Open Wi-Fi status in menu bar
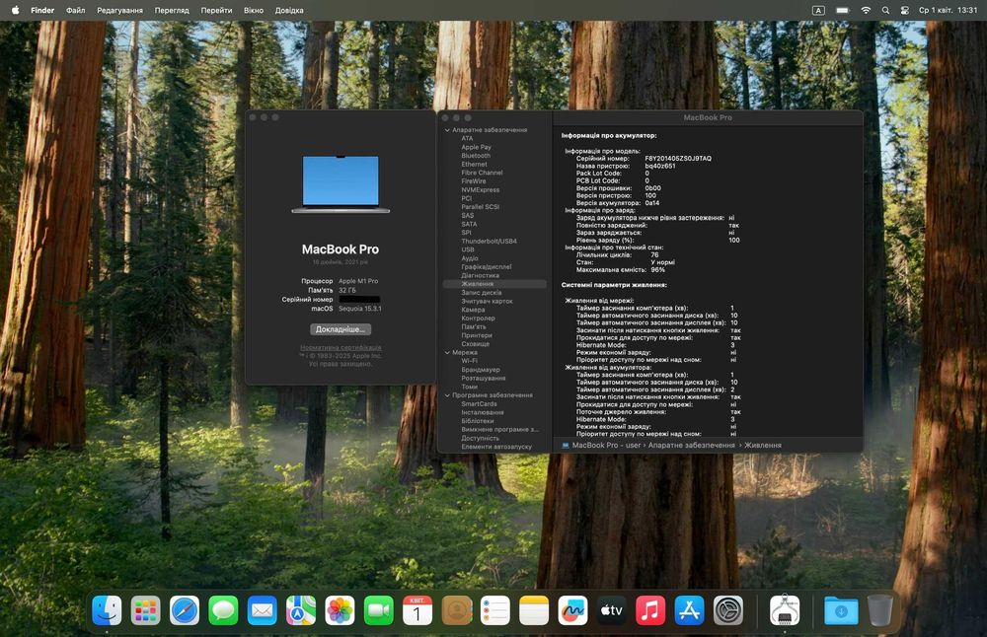This screenshot has width=987, height=637. [x=866, y=10]
